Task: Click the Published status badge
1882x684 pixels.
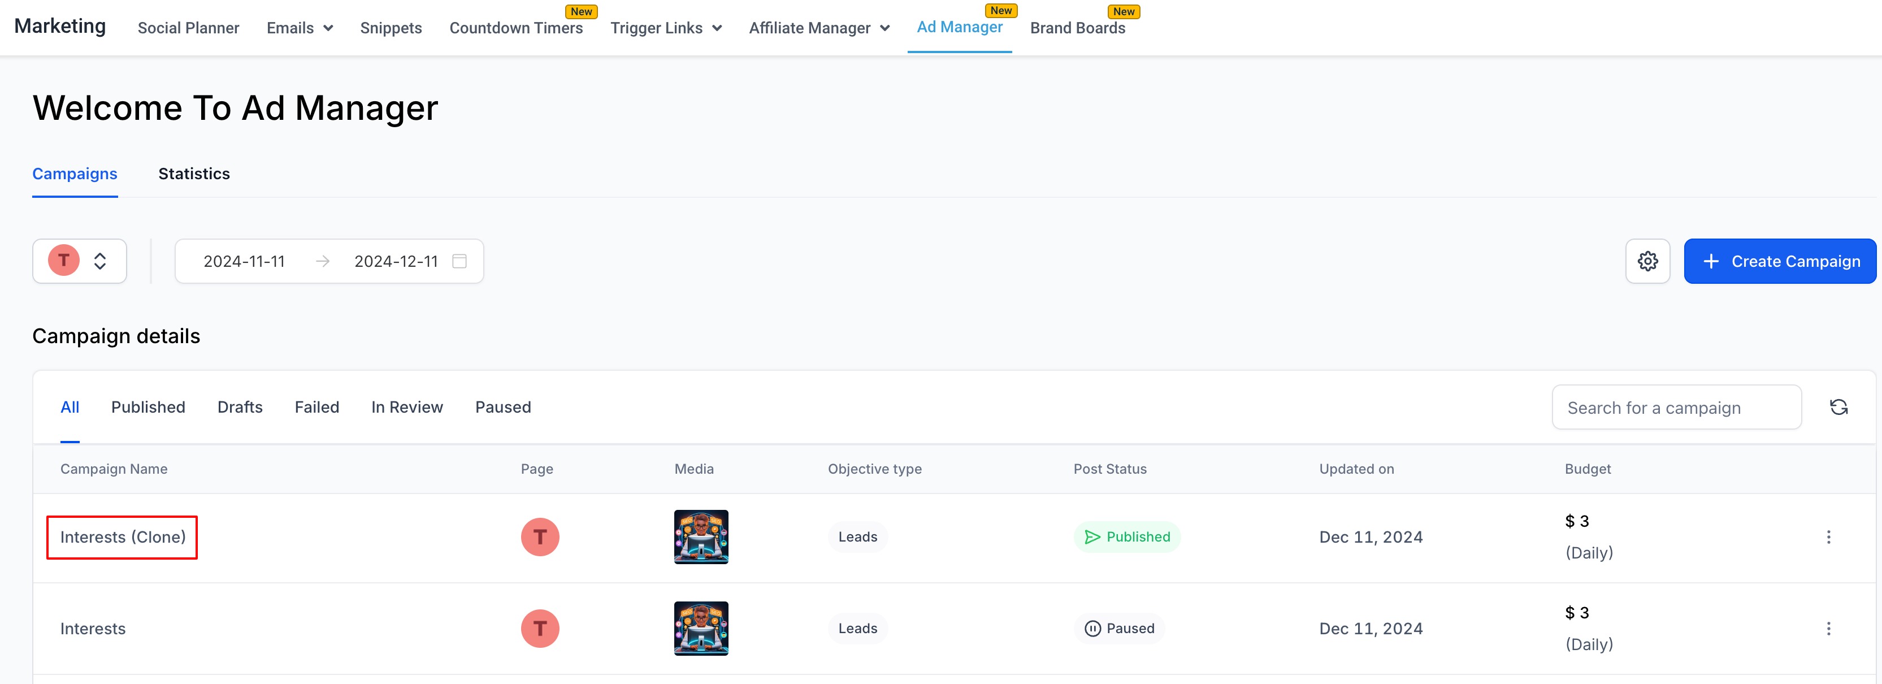Action: click(x=1126, y=537)
